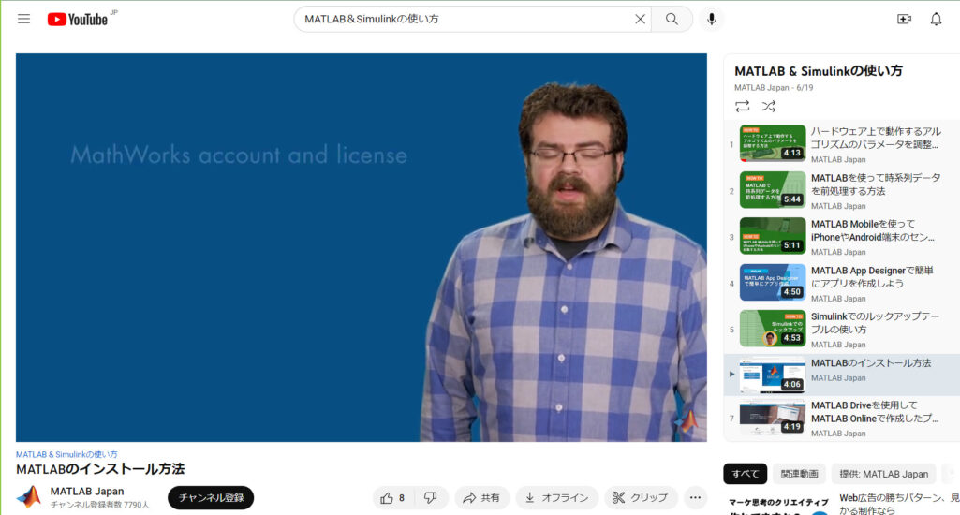Open playlist thumbnail with duration 4:19
The image size is (960, 515).
tap(773, 417)
